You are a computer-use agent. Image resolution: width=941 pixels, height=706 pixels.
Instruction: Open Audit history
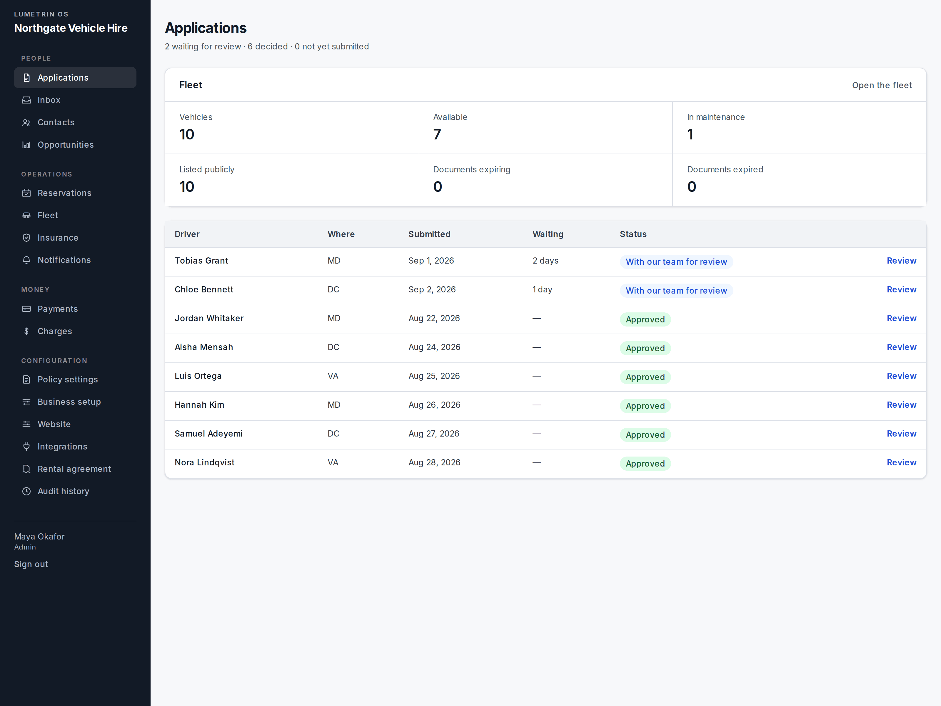point(75,491)
